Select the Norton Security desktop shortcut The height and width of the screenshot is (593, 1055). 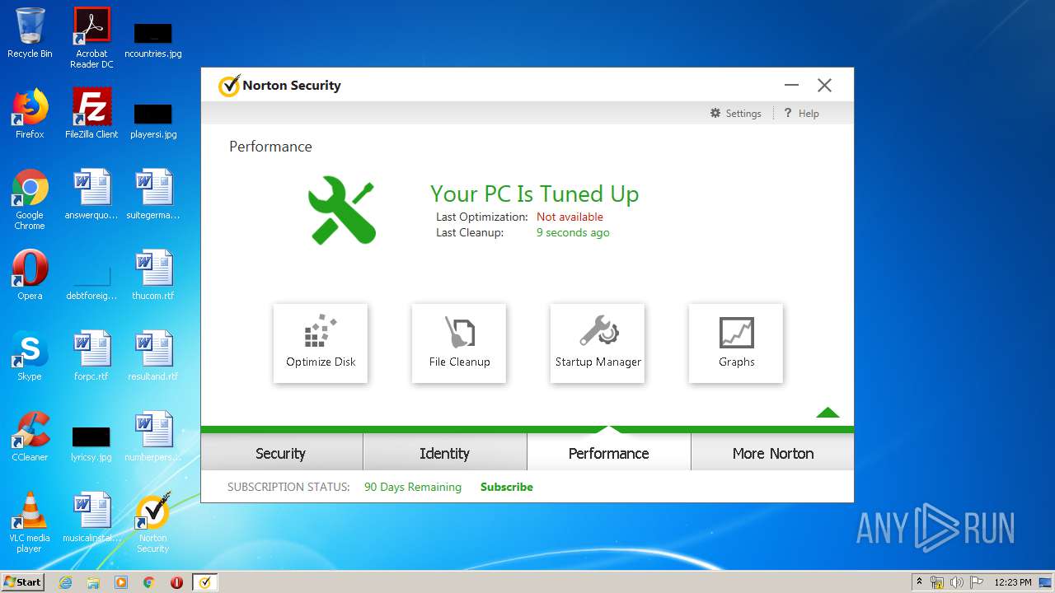coord(153,522)
